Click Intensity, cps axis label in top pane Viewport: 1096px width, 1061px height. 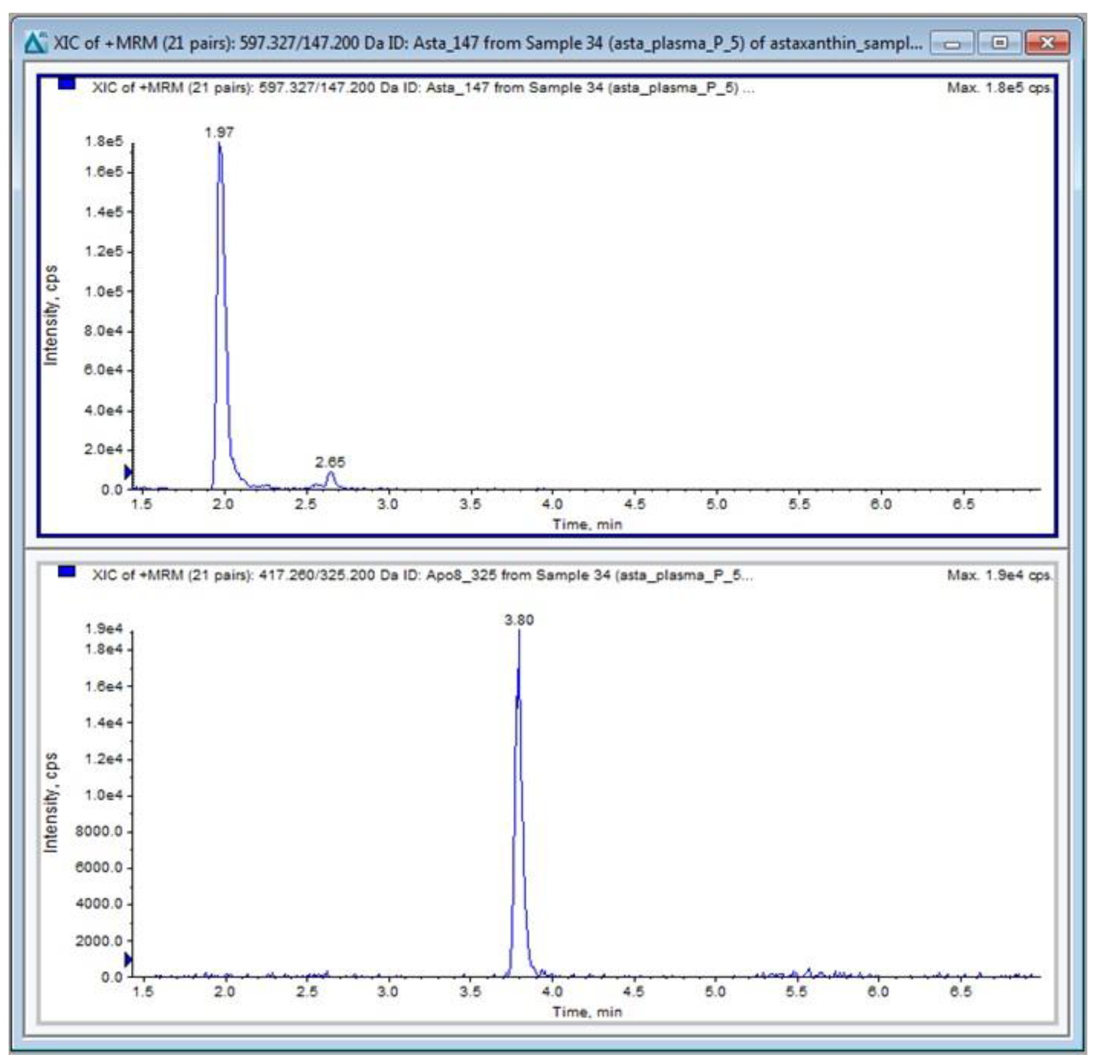[51, 316]
